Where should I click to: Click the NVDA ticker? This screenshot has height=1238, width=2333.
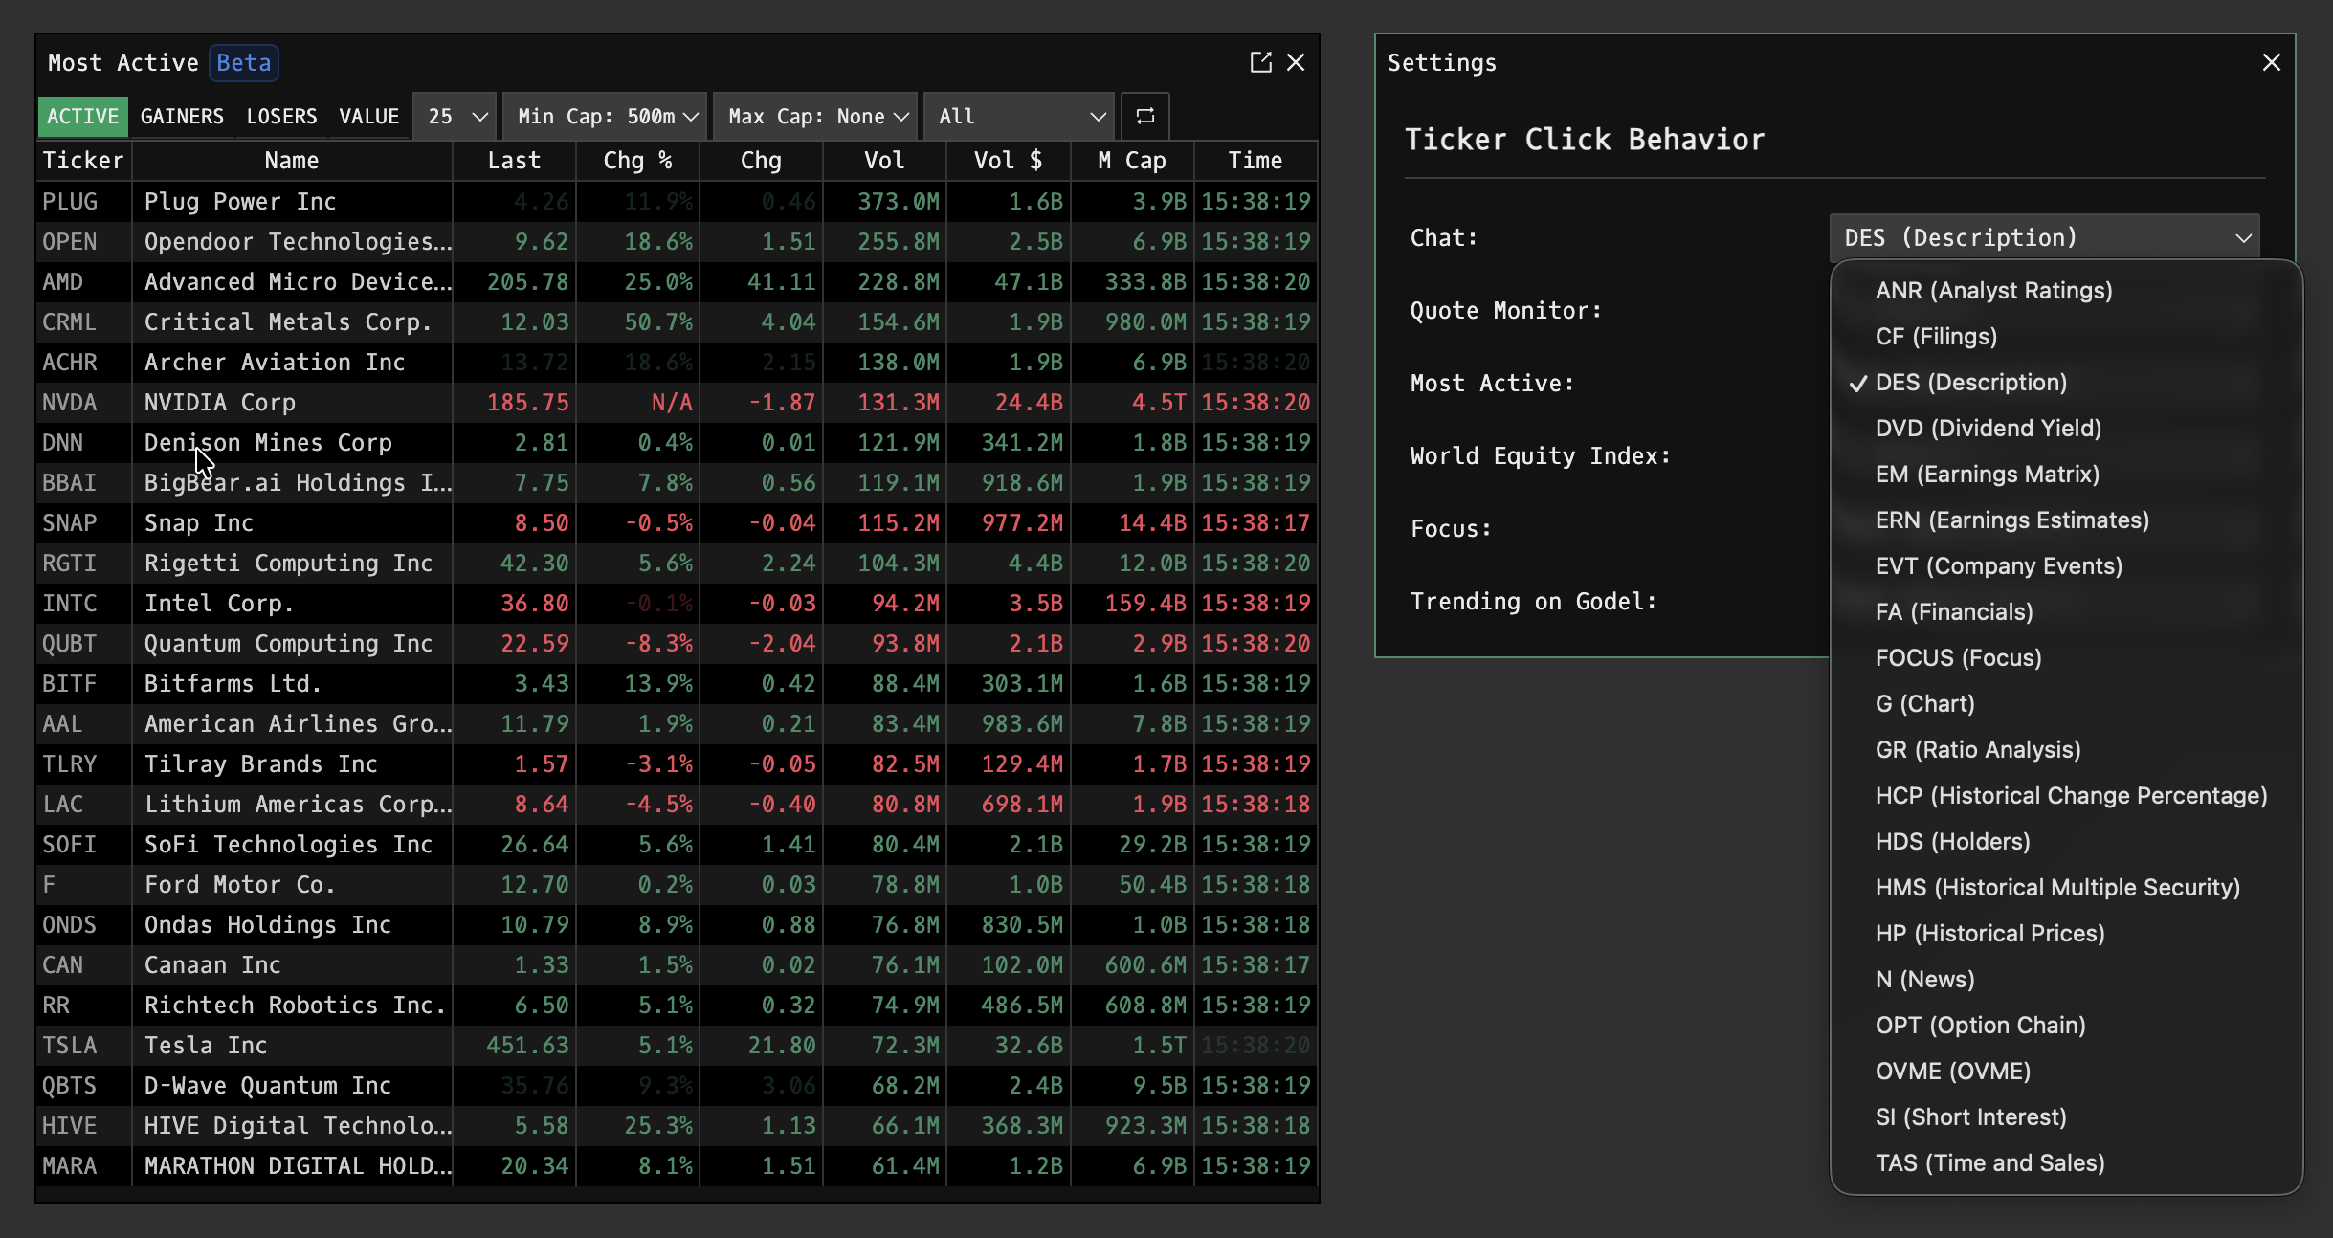click(70, 402)
